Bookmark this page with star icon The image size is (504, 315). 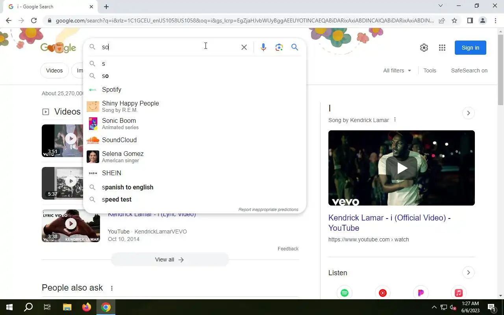(x=454, y=20)
